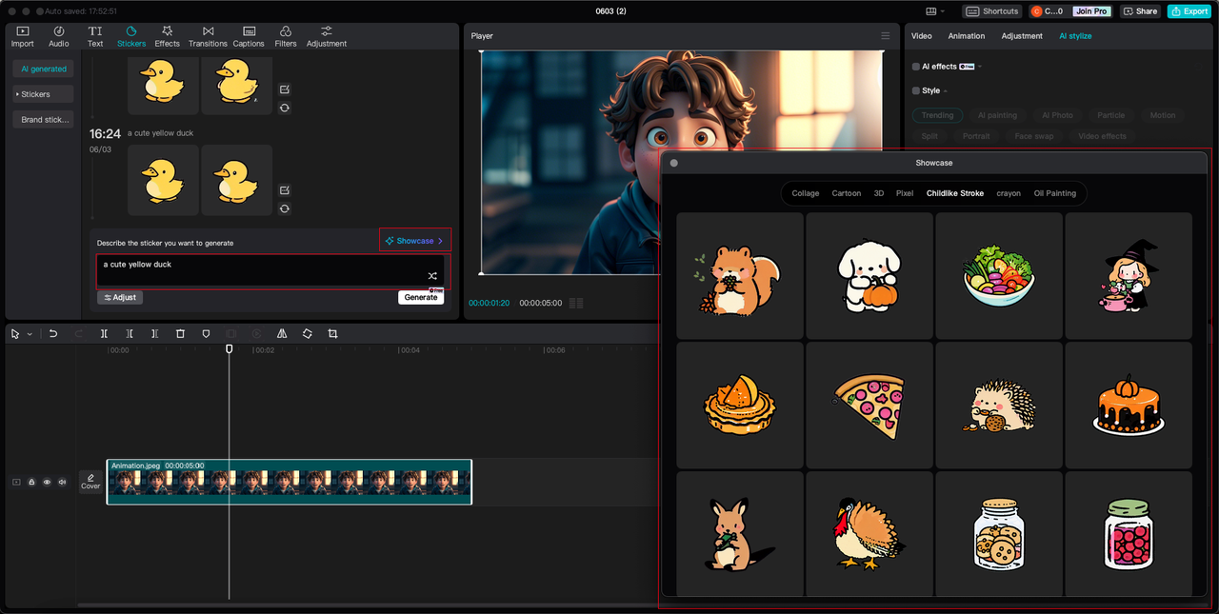This screenshot has height=614, width=1219.
Task: Select the Collage tab in Showcase
Action: [x=806, y=193]
